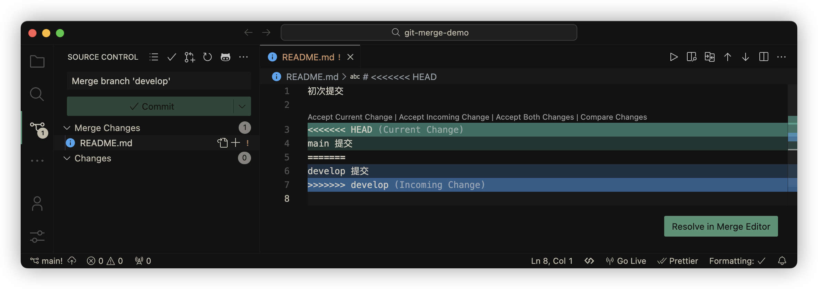
Task: Stage README.md with the plus icon
Action: [236, 143]
